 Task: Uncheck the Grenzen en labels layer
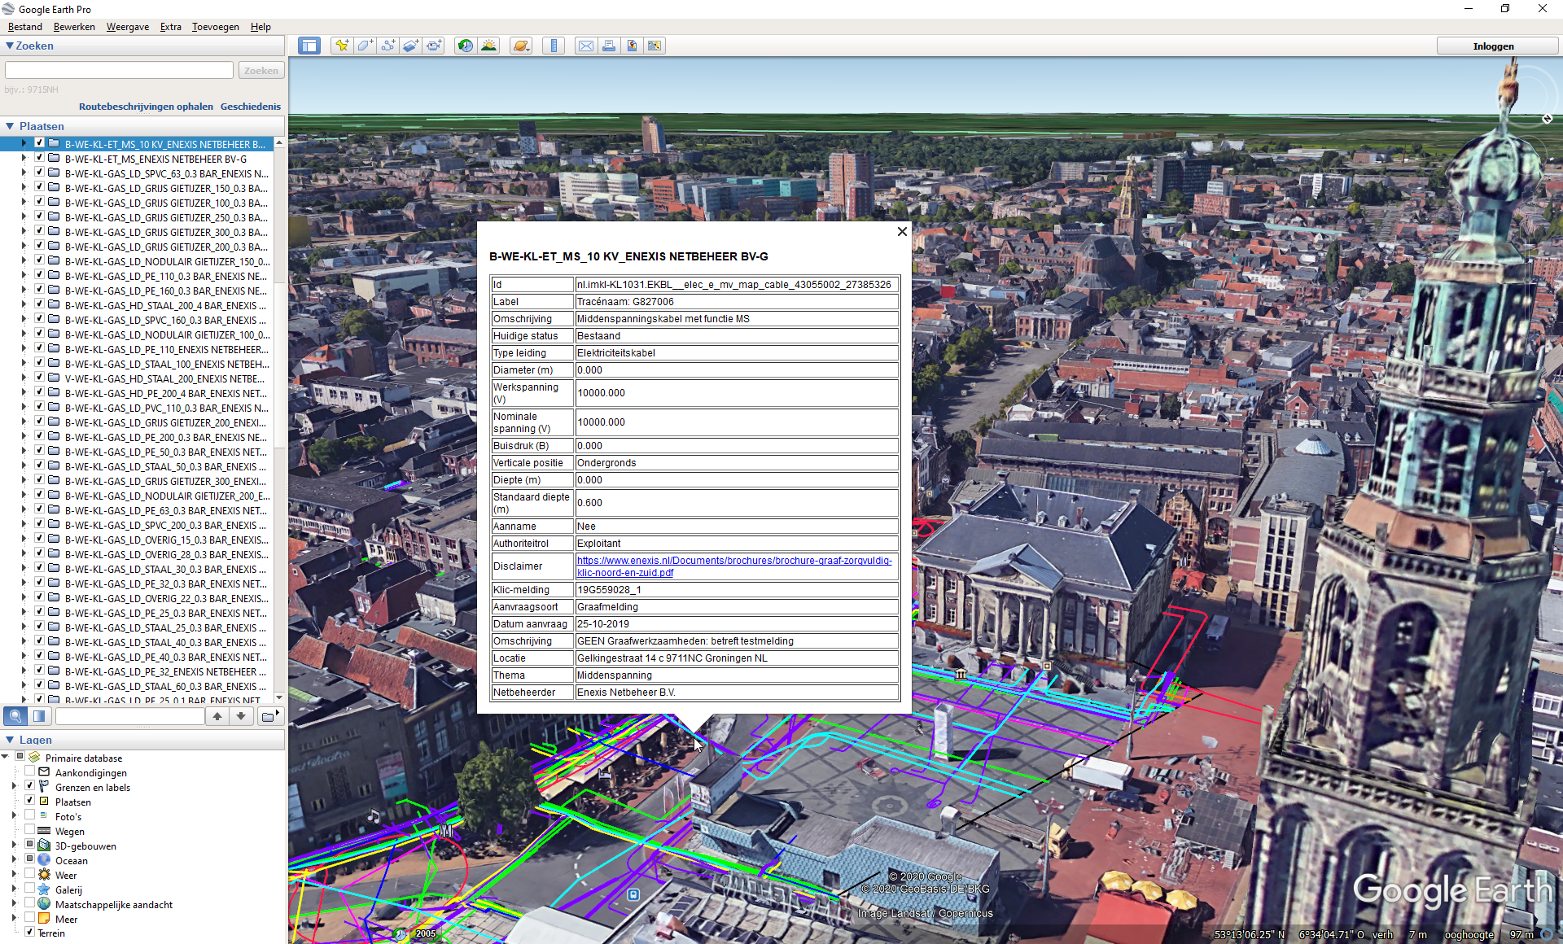point(30,787)
